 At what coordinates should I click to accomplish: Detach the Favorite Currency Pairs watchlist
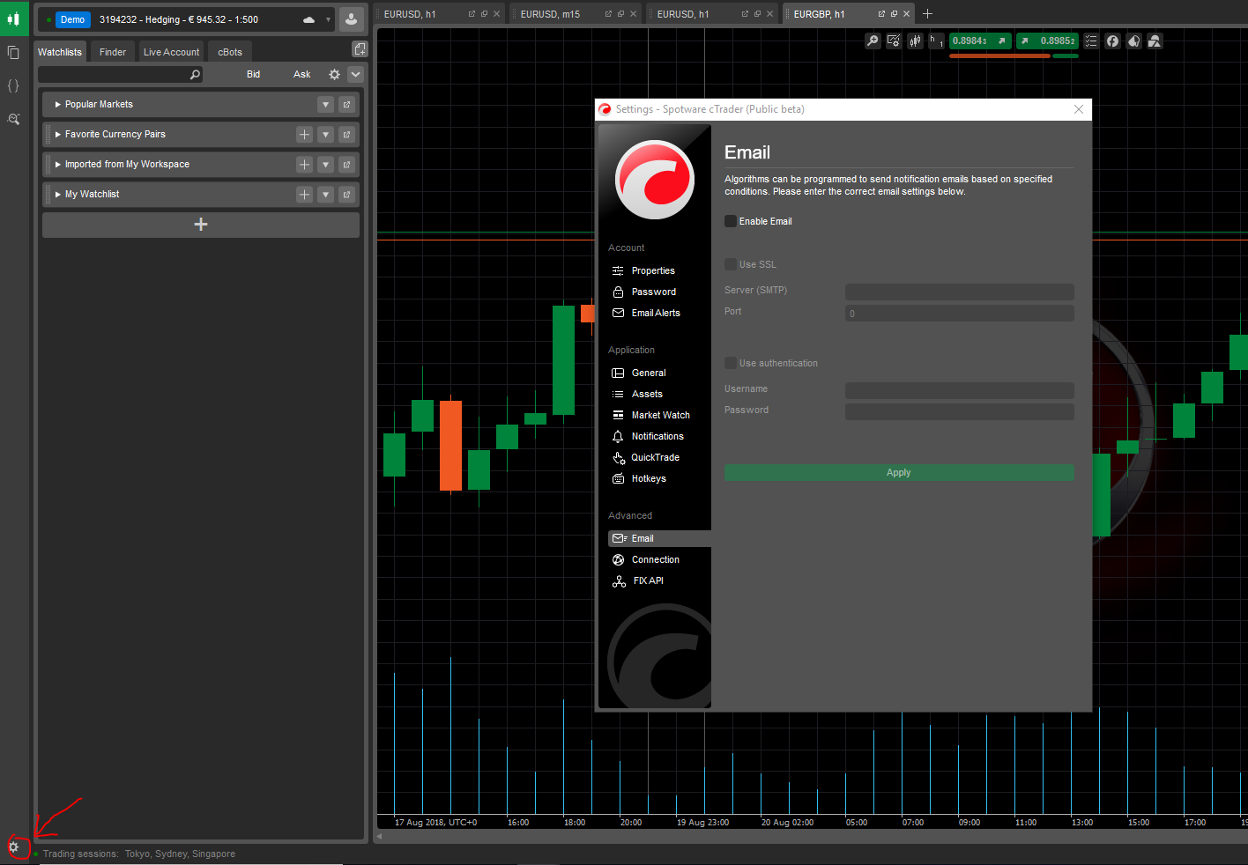pos(346,135)
